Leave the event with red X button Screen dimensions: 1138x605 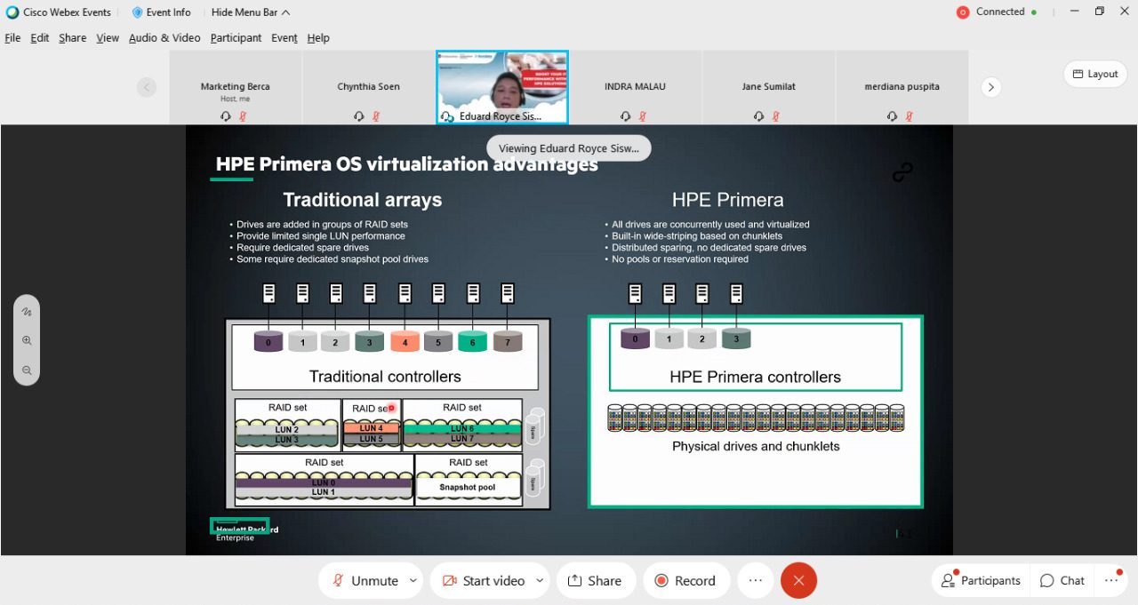coord(798,580)
